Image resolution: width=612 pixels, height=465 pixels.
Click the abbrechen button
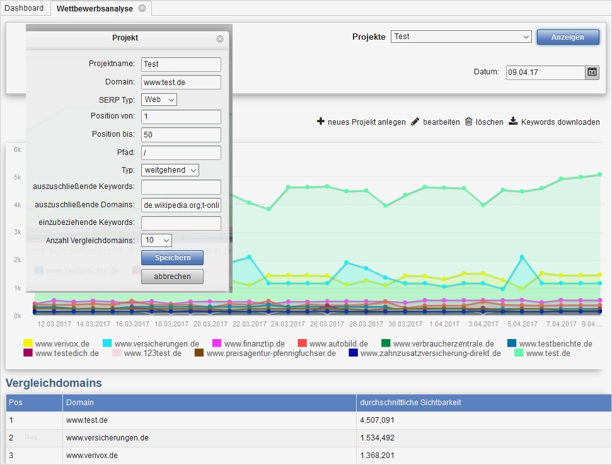click(x=172, y=277)
